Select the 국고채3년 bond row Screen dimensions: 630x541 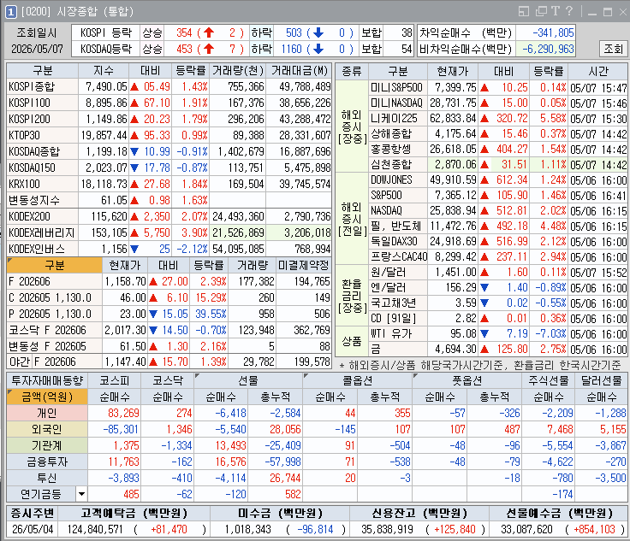click(x=498, y=303)
